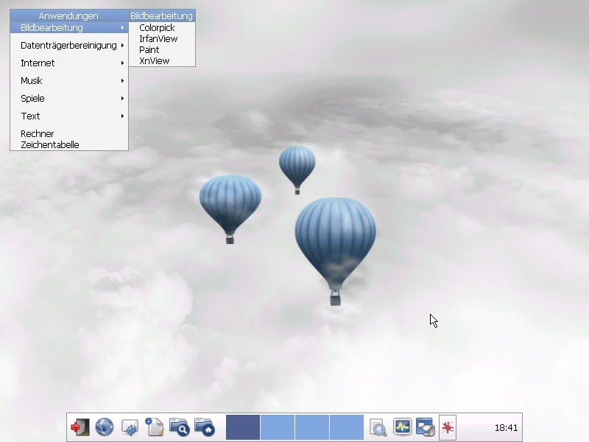Select the highlighted Bildbearbeitung menu entry

(x=69, y=27)
